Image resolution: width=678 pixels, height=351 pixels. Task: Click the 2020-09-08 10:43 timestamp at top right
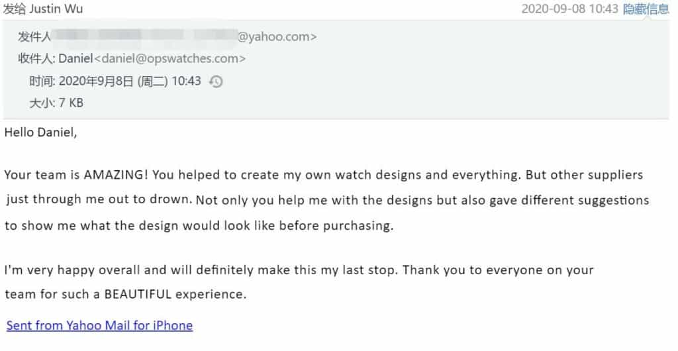coord(569,9)
